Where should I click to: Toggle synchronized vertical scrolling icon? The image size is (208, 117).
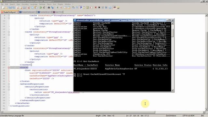[65, 7]
